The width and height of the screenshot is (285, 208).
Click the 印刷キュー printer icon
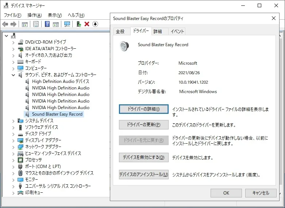pos(20,193)
